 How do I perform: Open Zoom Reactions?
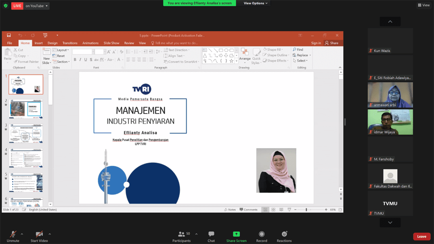pos(284,237)
